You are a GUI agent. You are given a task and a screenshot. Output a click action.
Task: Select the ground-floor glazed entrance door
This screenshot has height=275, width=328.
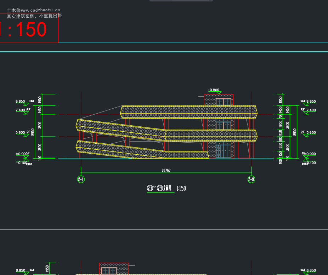(224, 150)
